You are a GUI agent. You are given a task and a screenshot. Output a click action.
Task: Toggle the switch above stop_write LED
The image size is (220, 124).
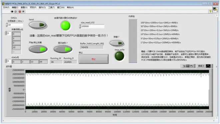[117, 43]
